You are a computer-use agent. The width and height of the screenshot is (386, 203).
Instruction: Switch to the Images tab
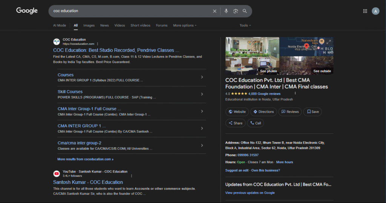(x=89, y=26)
